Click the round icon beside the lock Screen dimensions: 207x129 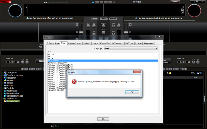56,126
